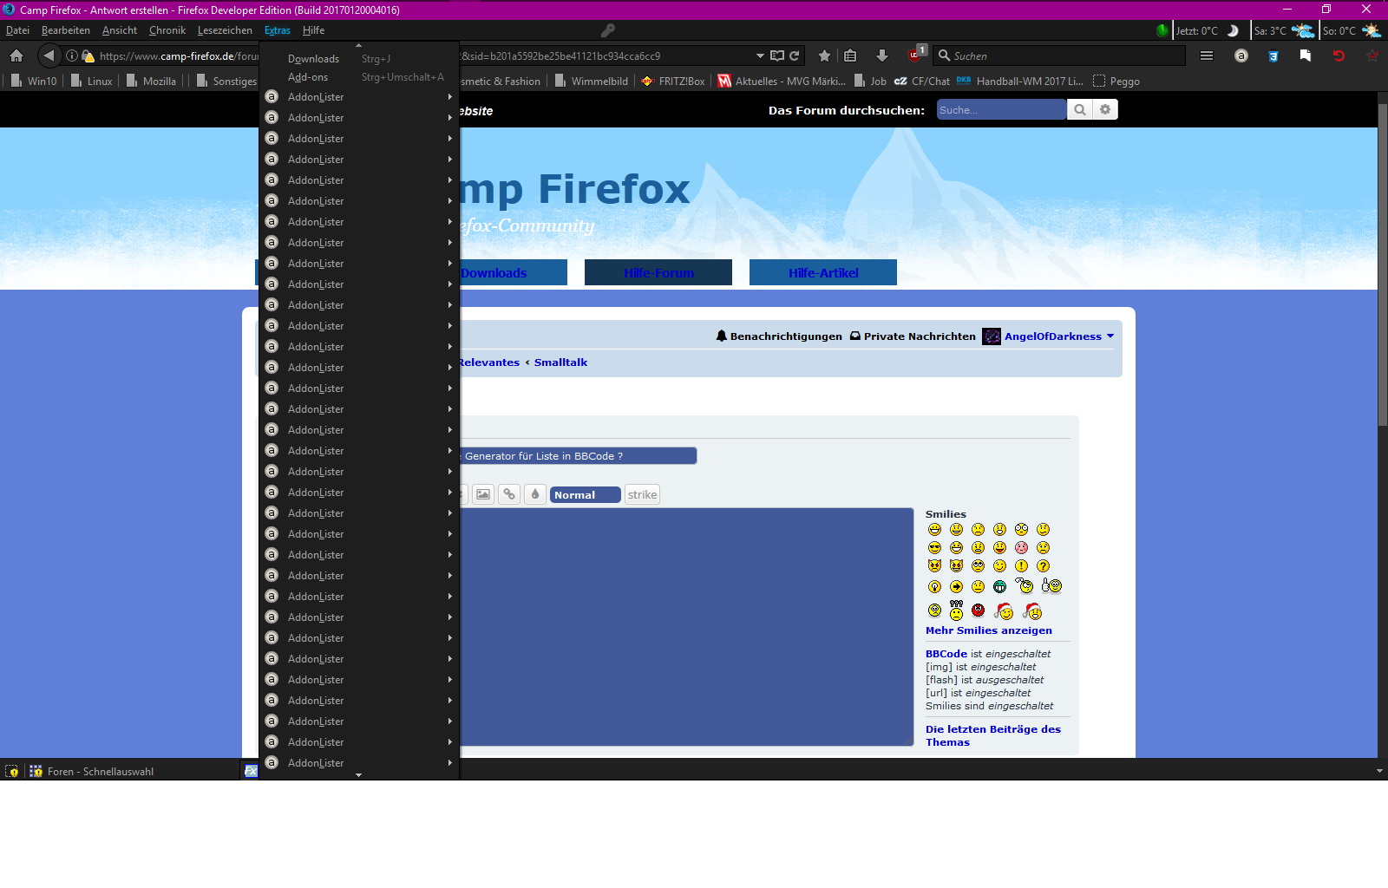Show bookmarks list icon

click(850, 55)
